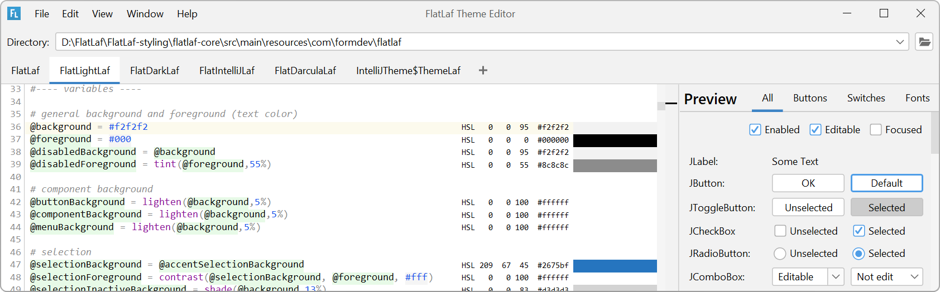Image resolution: width=940 pixels, height=292 pixels.
Task: Click the browse directory folder icon
Action: pyautogui.click(x=924, y=42)
